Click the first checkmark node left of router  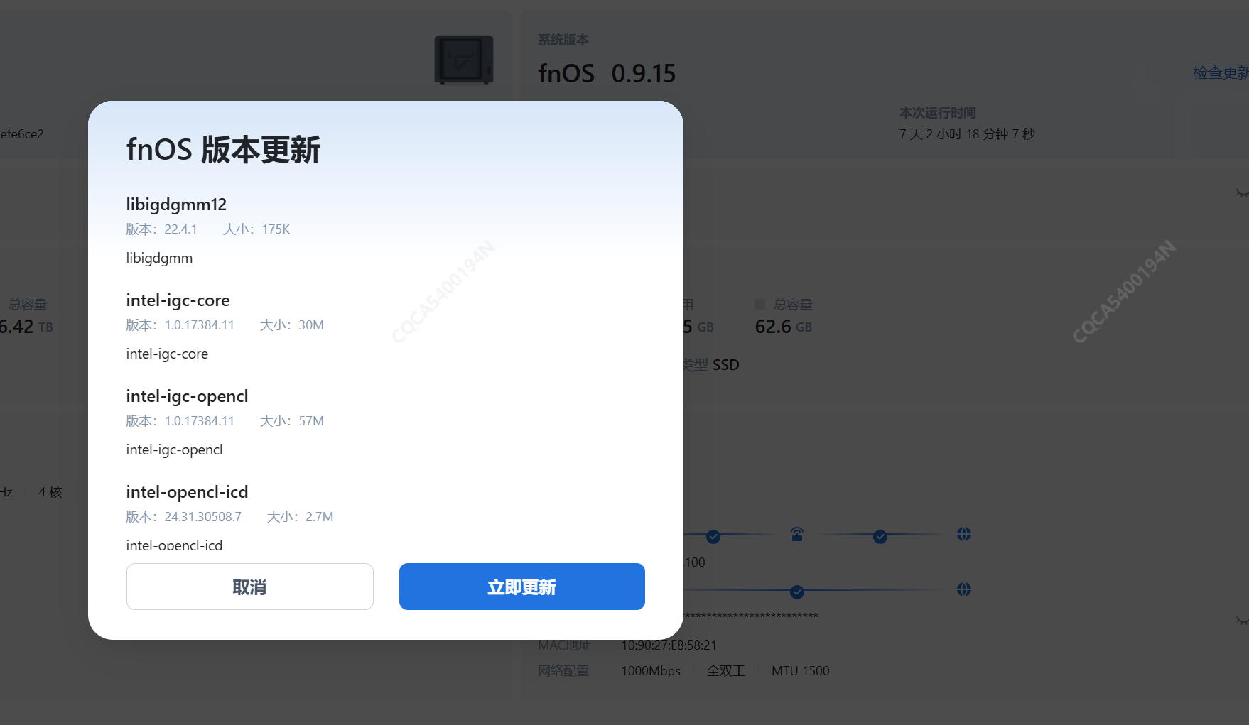[713, 537]
